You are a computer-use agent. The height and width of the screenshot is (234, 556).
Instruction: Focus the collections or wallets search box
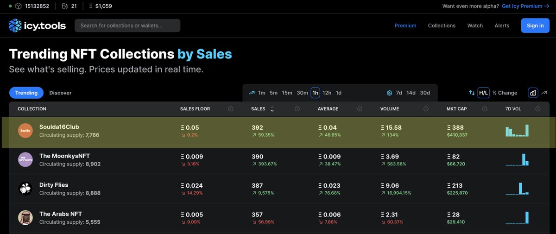[x=127, y=25]
